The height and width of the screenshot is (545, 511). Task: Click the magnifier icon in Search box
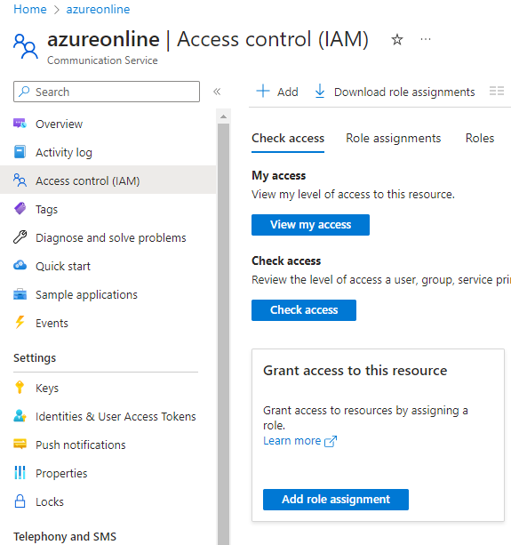tap(24, 92)
